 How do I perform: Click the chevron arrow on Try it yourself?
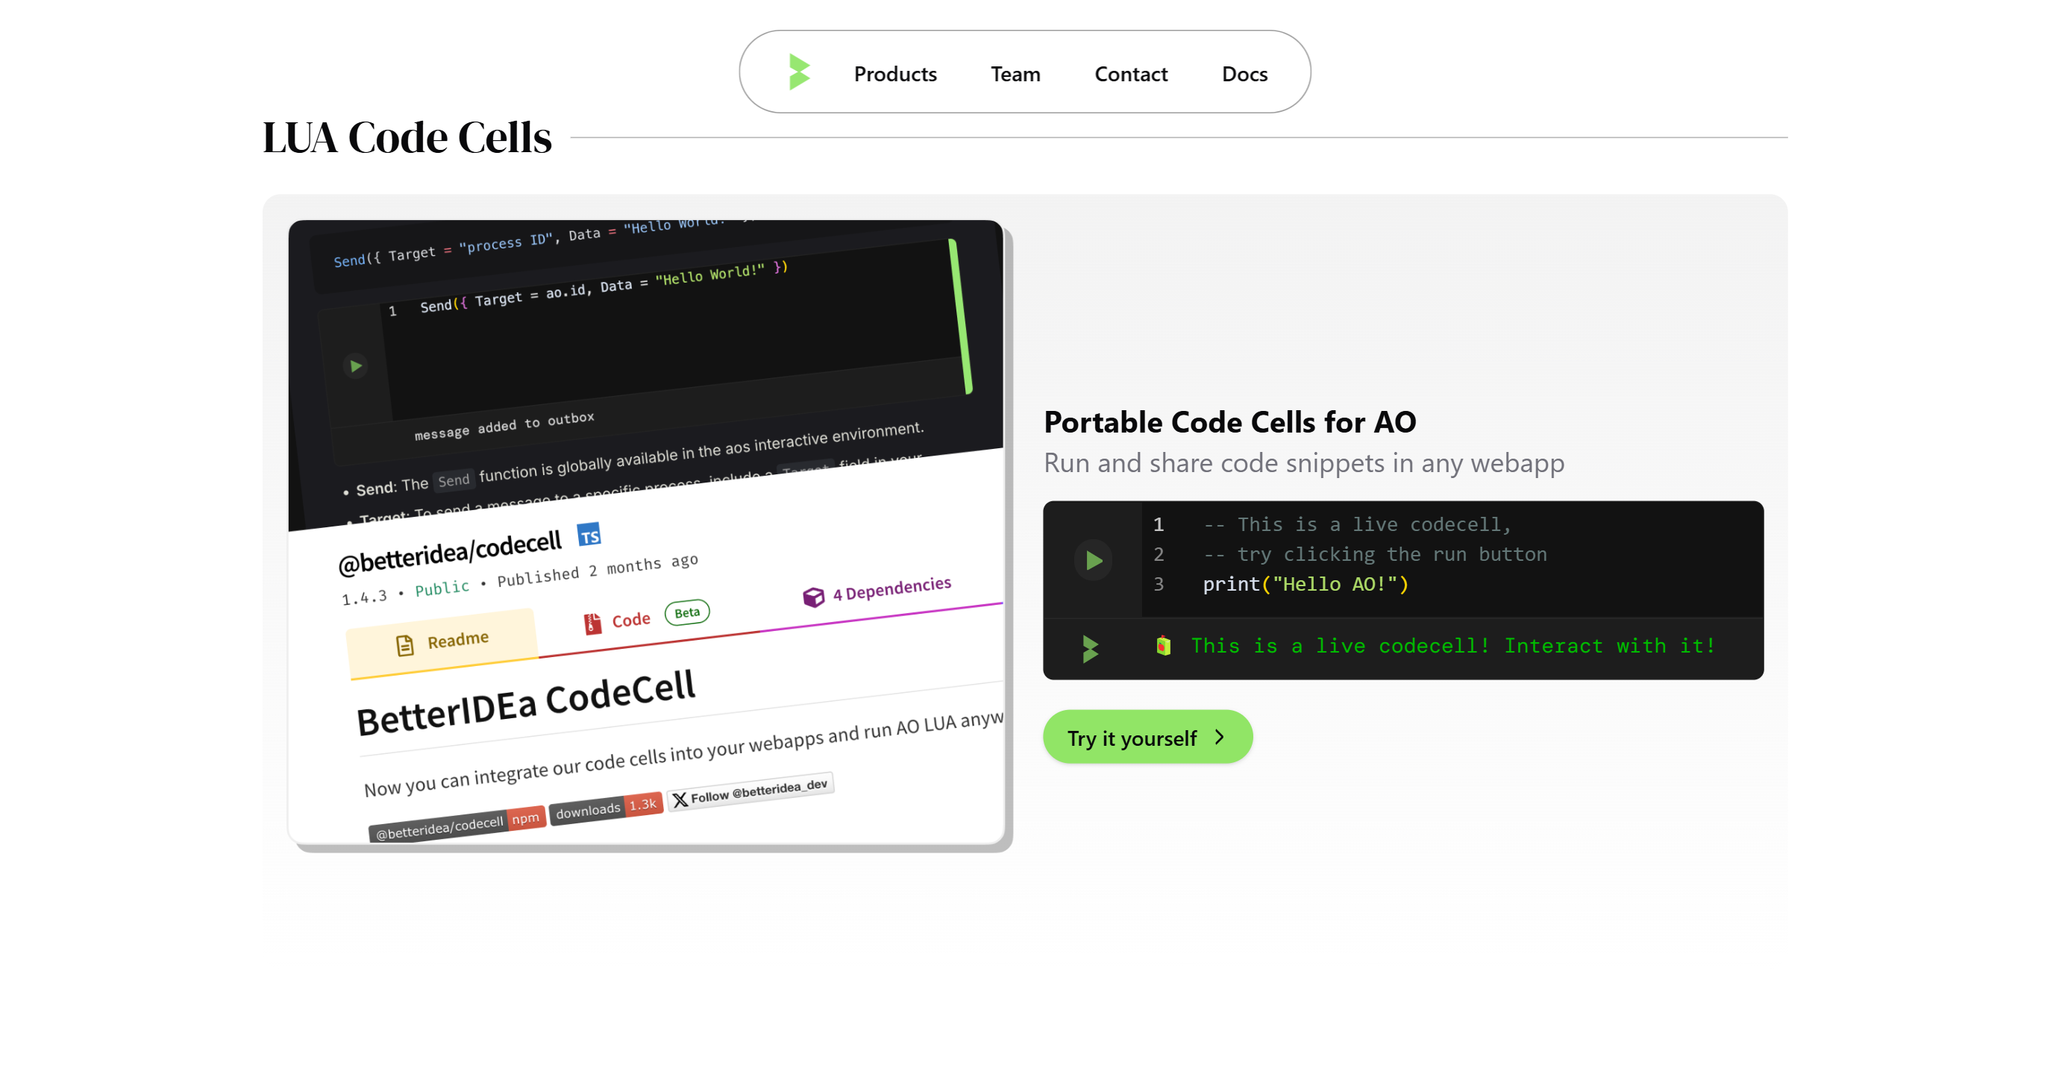coord(1219,737)
